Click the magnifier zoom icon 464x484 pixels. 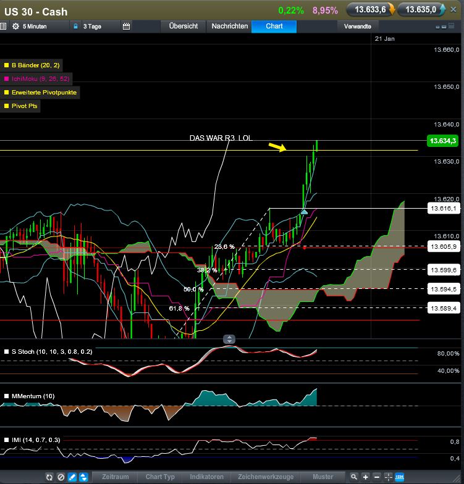tap(353, 477)
